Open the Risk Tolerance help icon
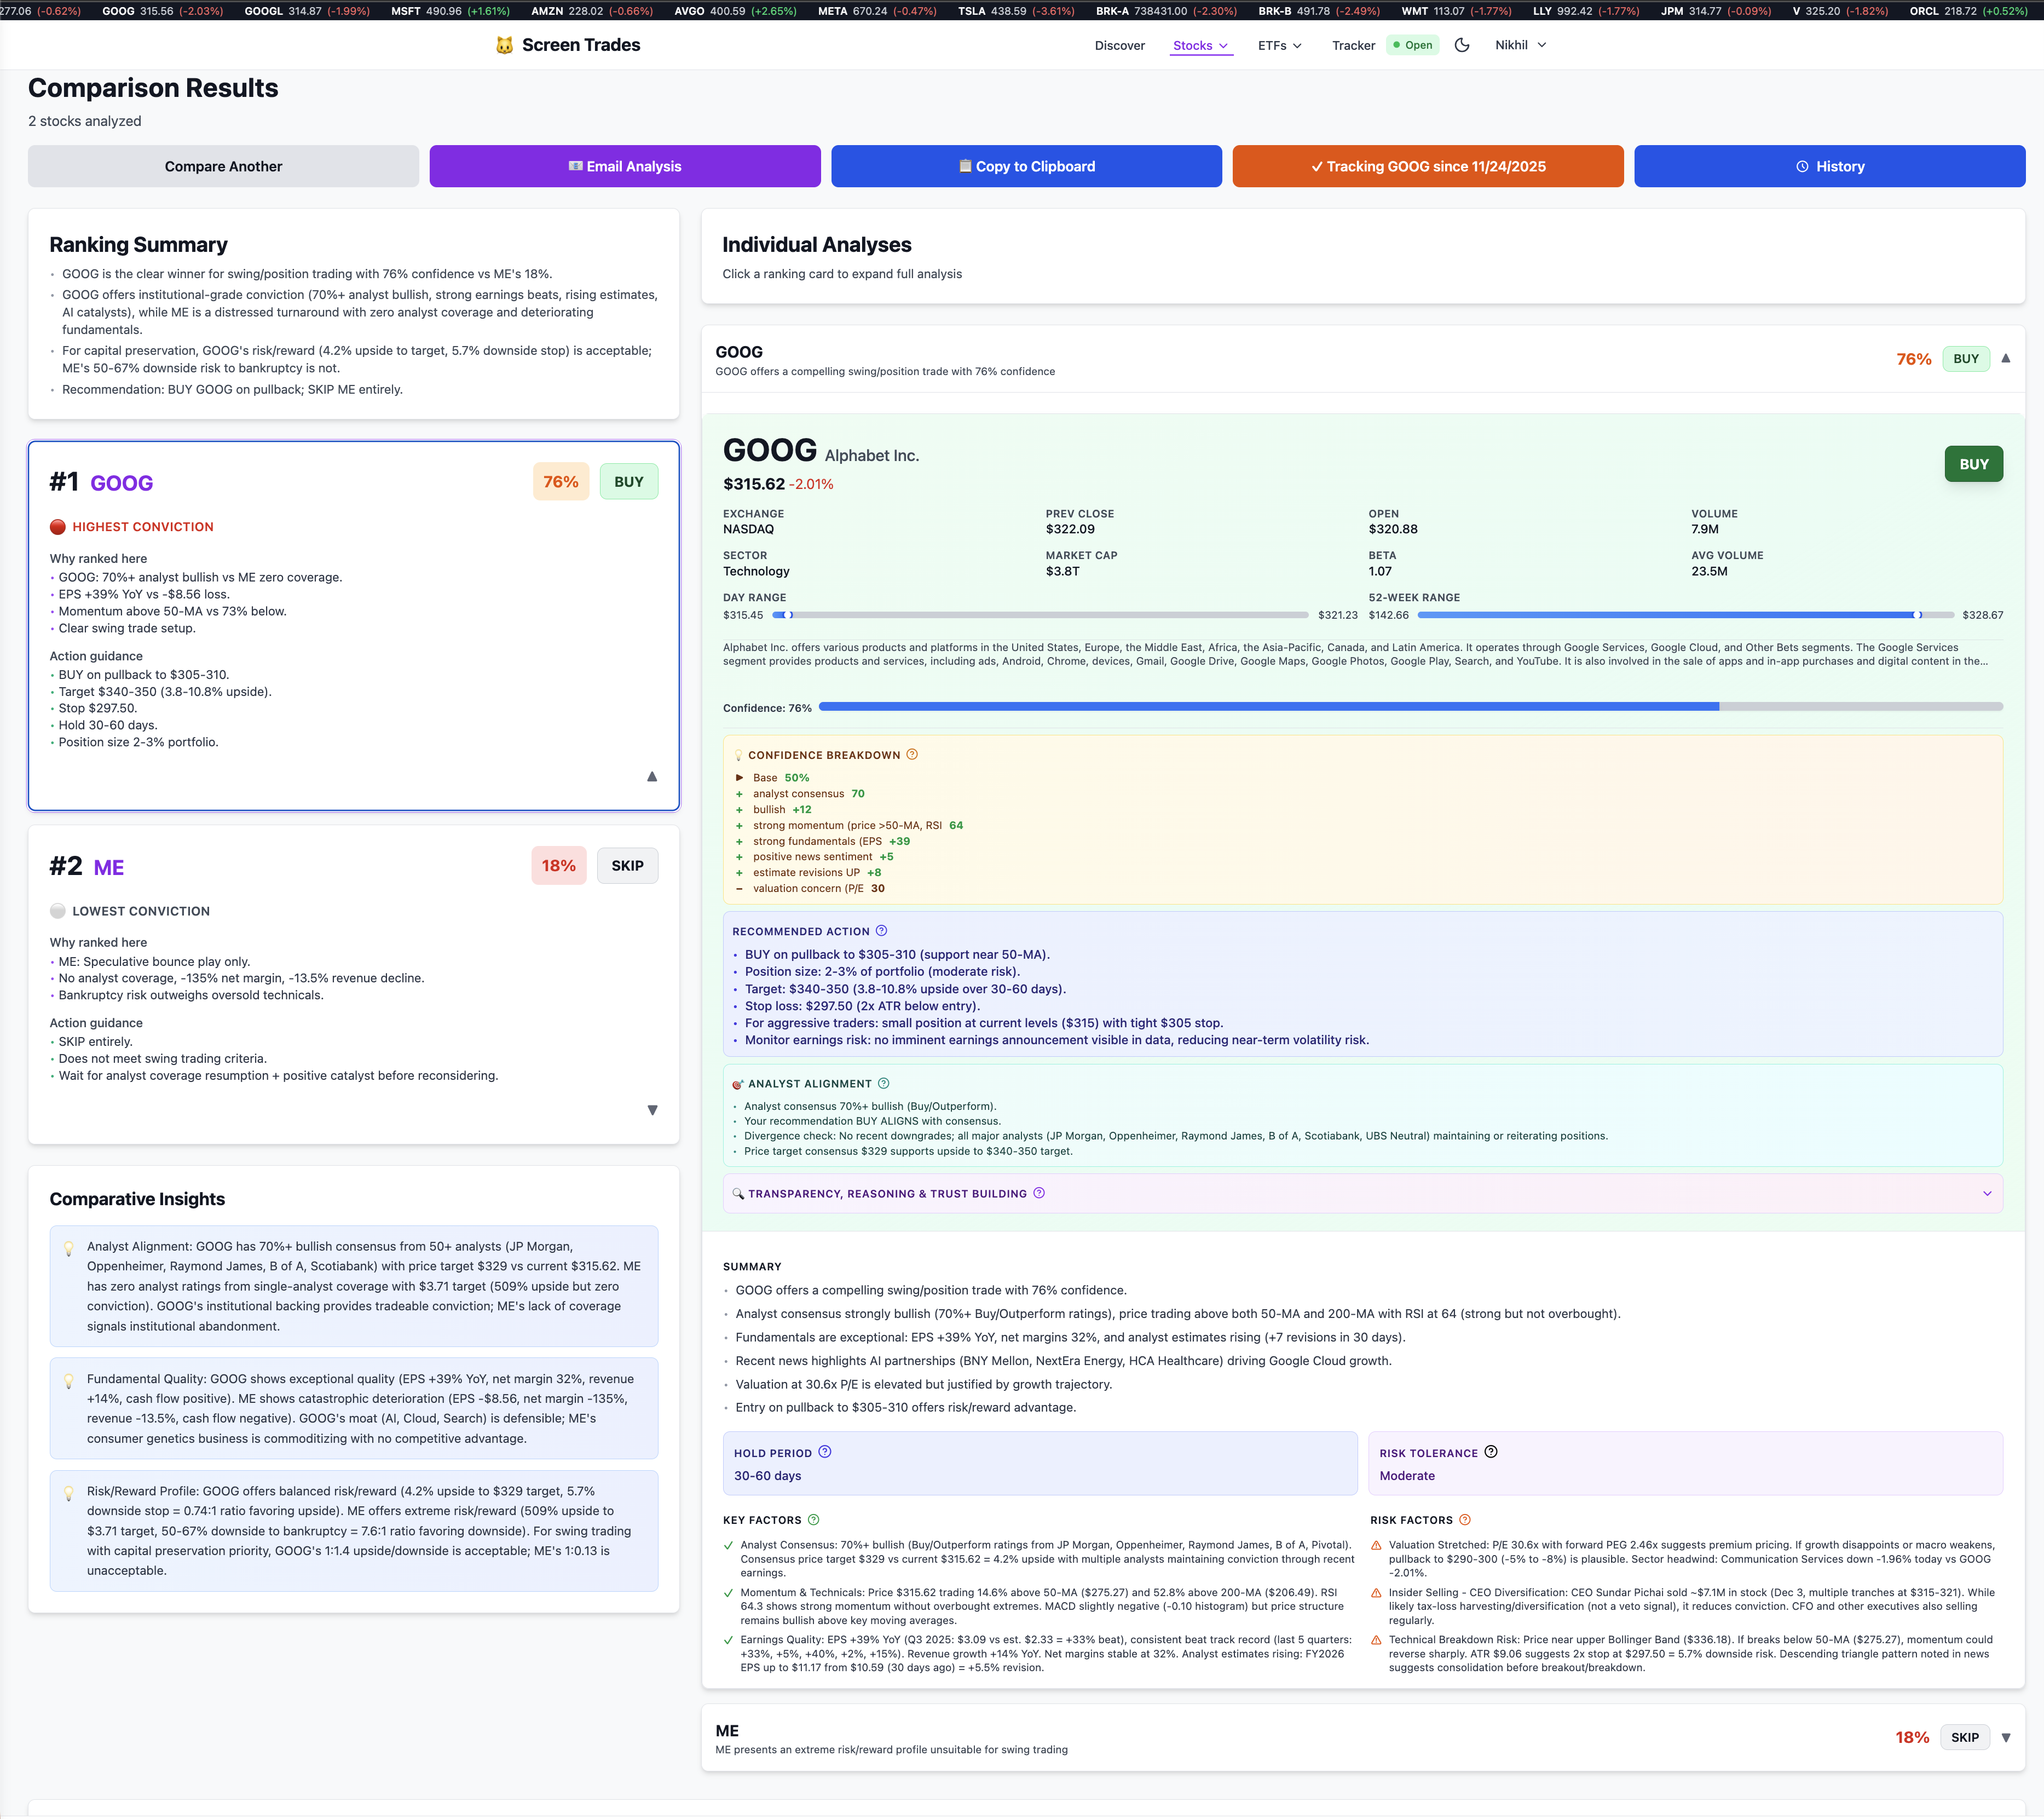Screen dimensions: 2044x1819 1491,1452
